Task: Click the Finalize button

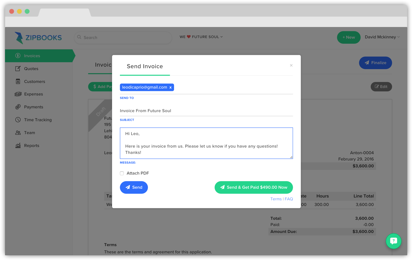Action: click(x=375, y=63)
